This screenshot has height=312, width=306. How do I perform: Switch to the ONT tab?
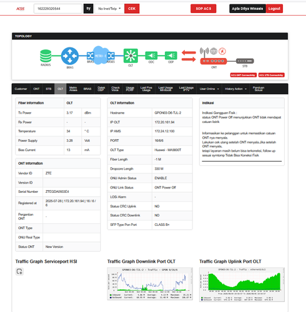point(36,89)
